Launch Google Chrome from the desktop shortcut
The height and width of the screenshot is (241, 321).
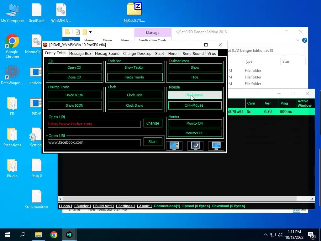(x=12, y=46)
